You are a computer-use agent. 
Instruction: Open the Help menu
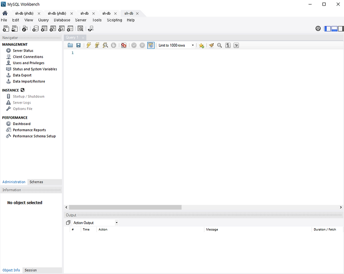131,20
